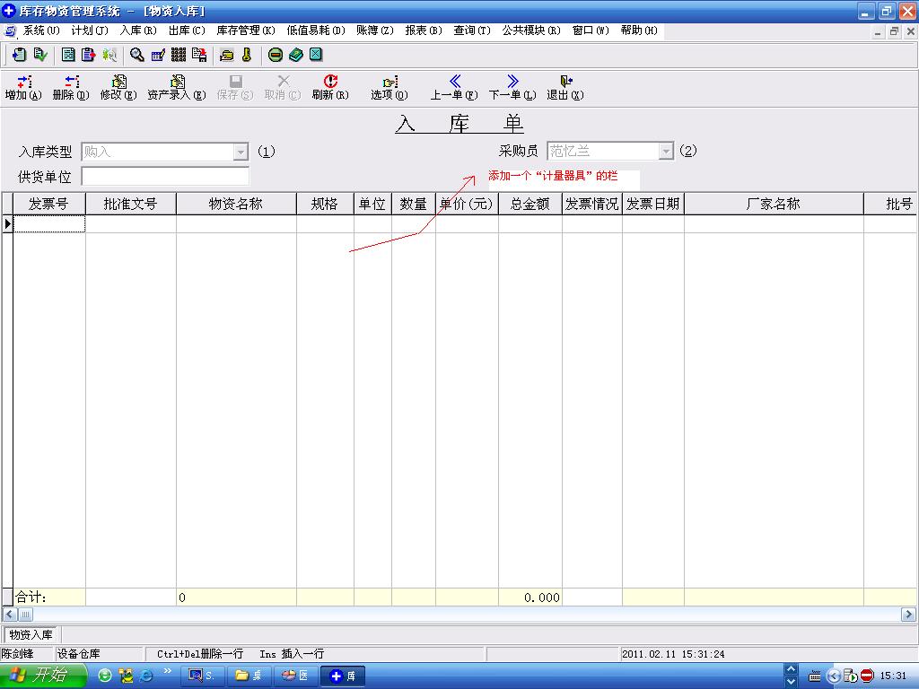Click the 修改(E) edit button

[118, 87]
